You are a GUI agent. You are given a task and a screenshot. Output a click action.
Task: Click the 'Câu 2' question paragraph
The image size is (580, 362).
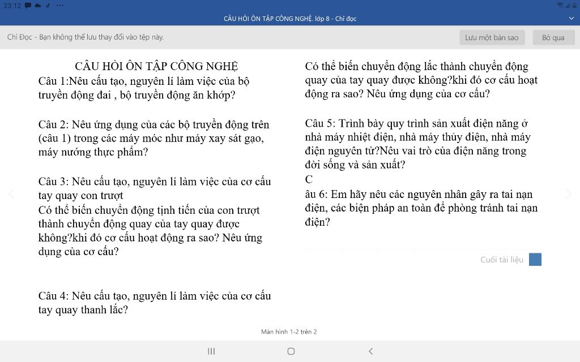(x=154, y=138)
